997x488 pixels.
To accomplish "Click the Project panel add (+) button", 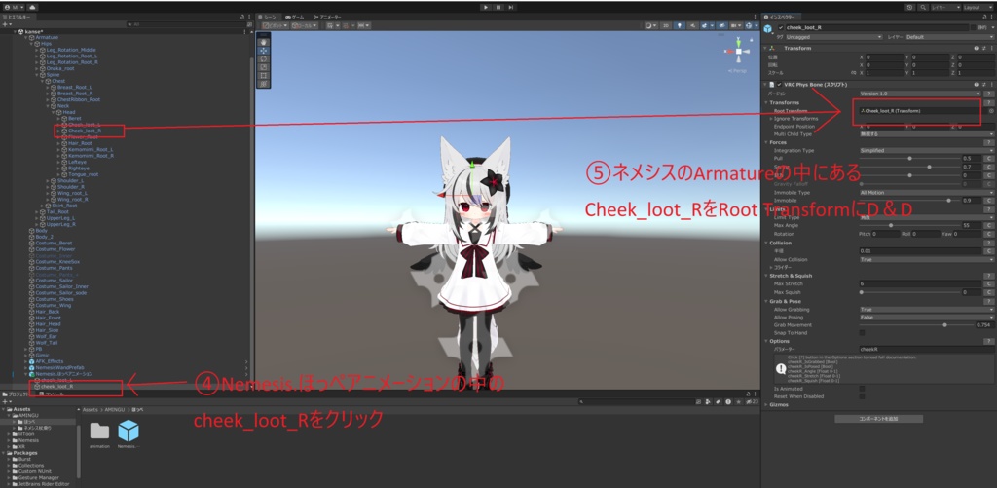I will pos(5,402).
